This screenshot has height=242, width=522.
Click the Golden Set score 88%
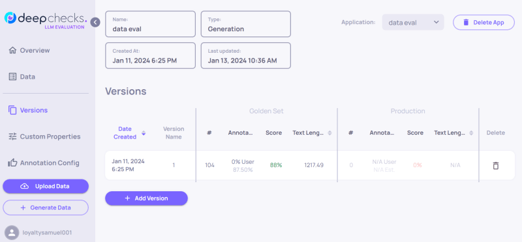pyautogui.click(x=276, y=165)
